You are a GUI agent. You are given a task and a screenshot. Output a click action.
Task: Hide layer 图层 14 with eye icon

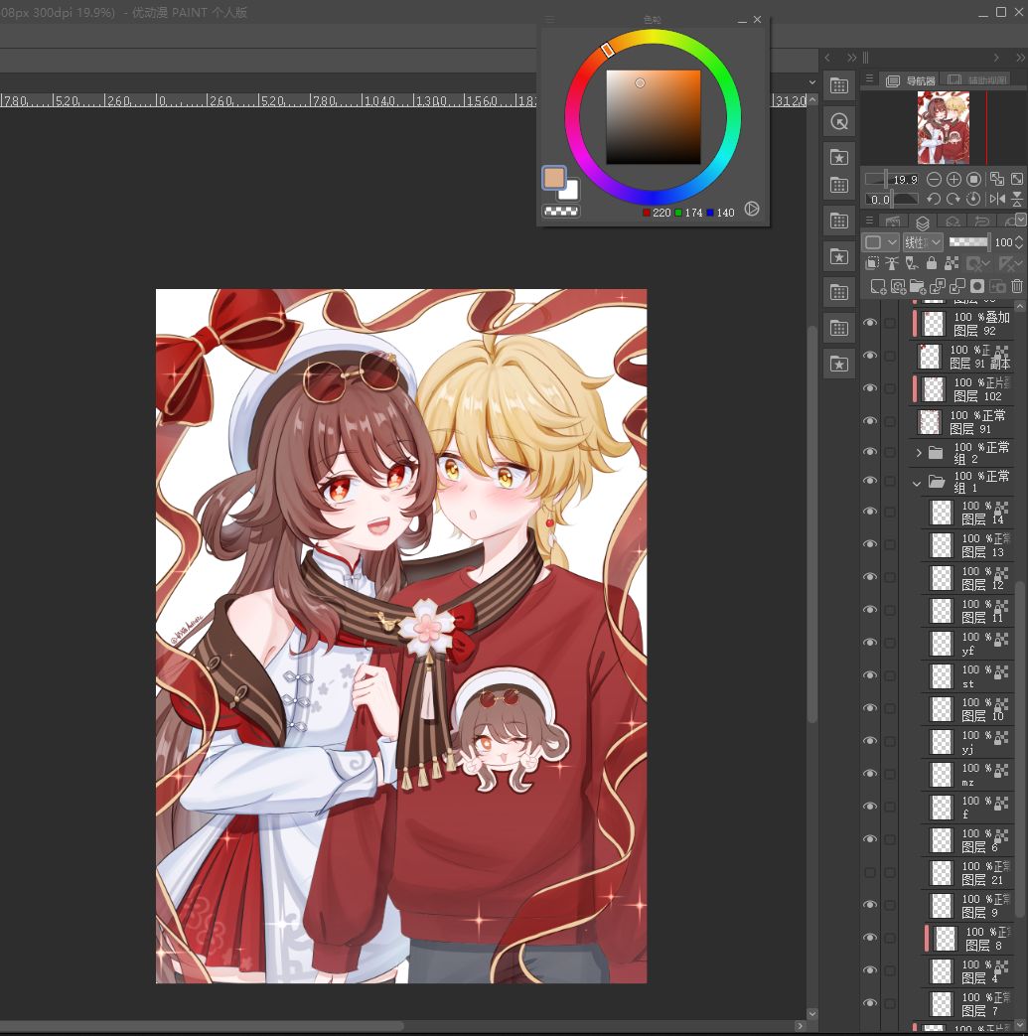870,512
